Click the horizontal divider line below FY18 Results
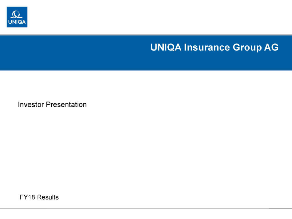This screenshot has height=219, width=292. (x=146, y=208)
